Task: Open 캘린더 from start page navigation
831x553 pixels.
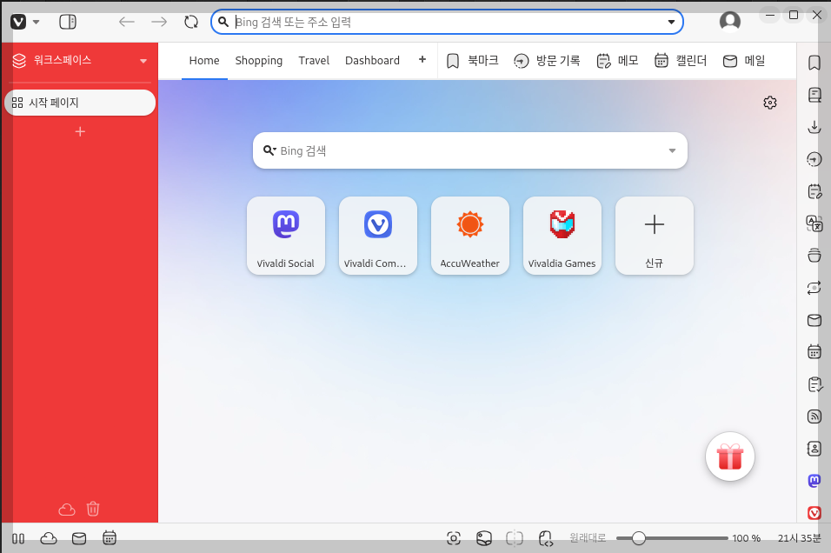Action: (x=681, y=61)
